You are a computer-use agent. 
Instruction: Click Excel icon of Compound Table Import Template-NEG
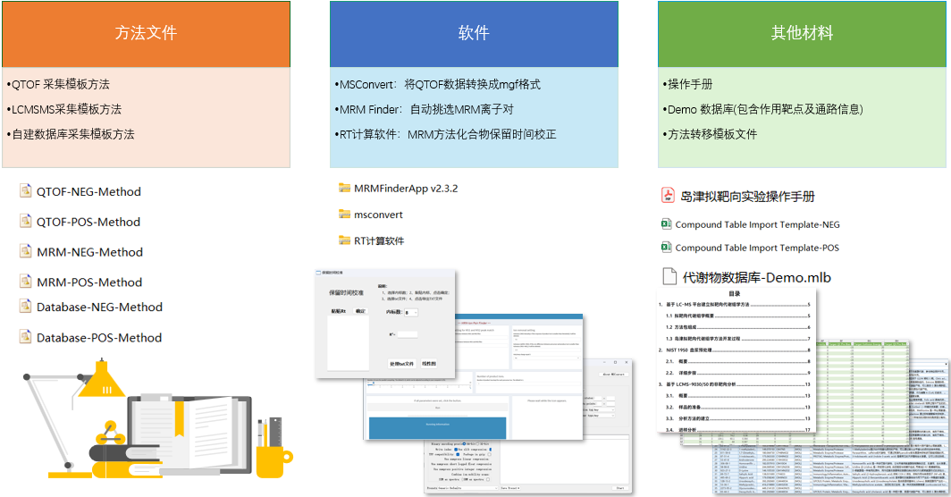click(x=666, y=224)
